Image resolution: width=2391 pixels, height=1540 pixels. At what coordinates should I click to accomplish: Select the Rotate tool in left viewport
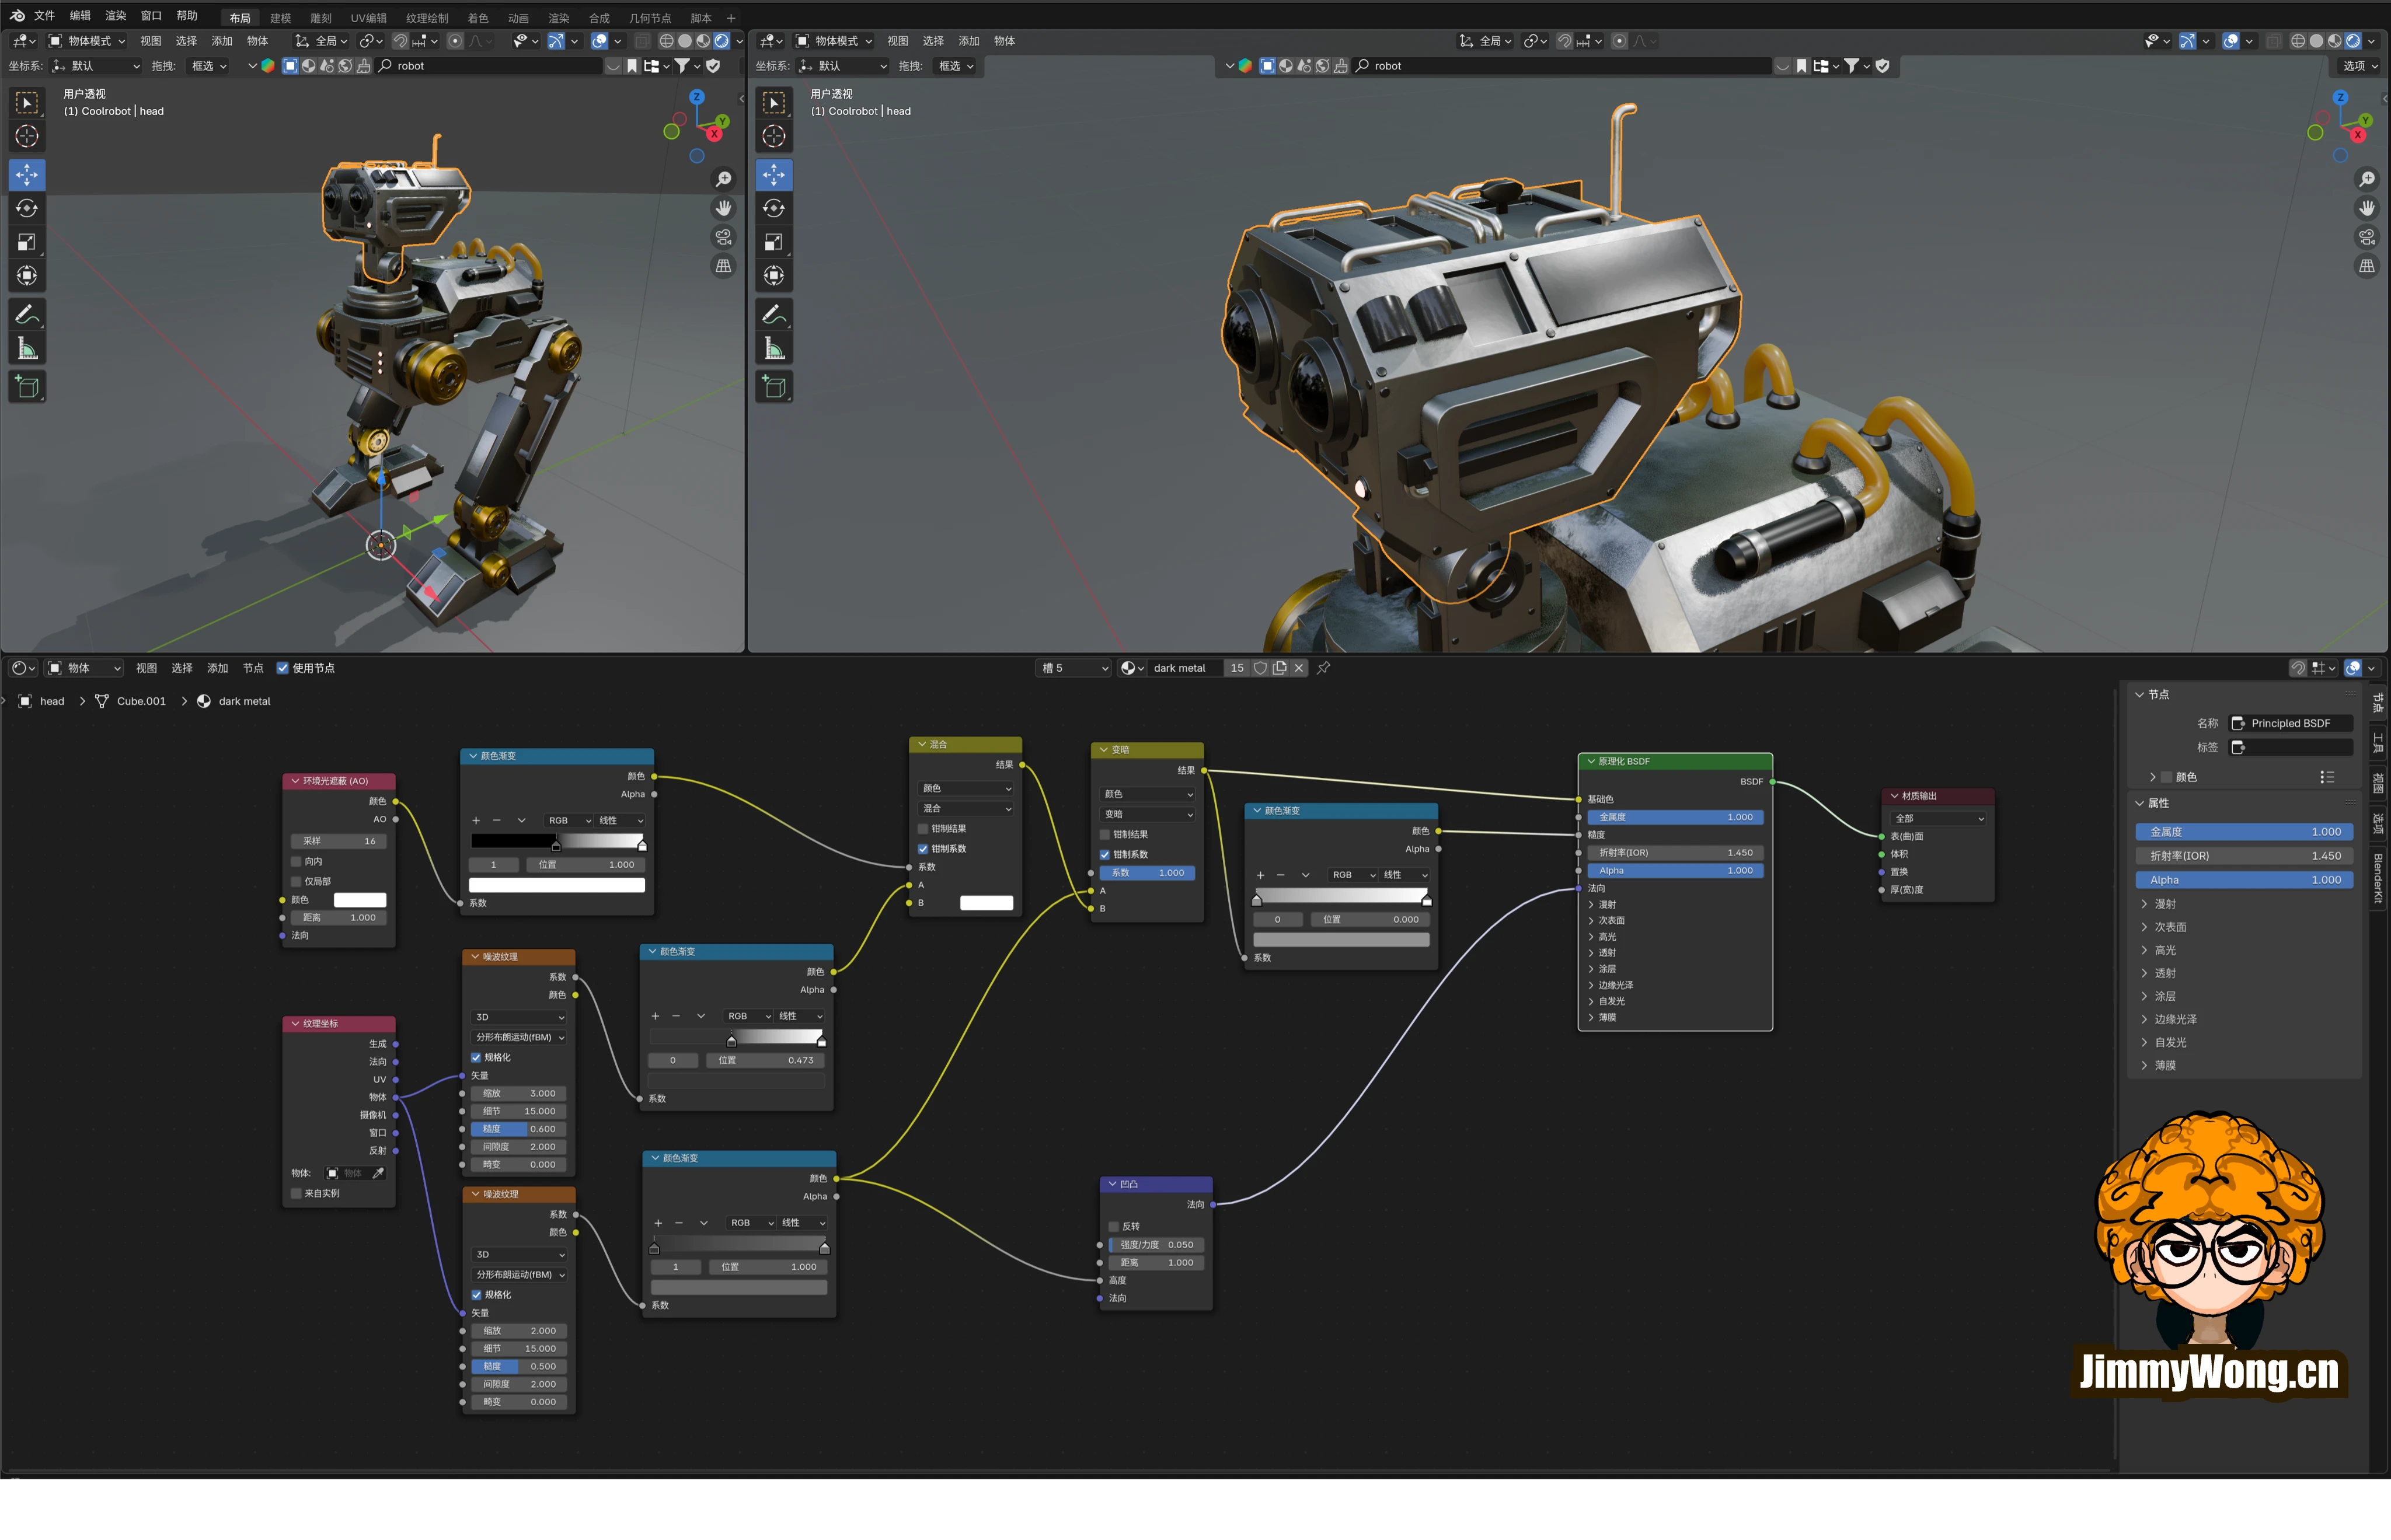click(27, 208)
